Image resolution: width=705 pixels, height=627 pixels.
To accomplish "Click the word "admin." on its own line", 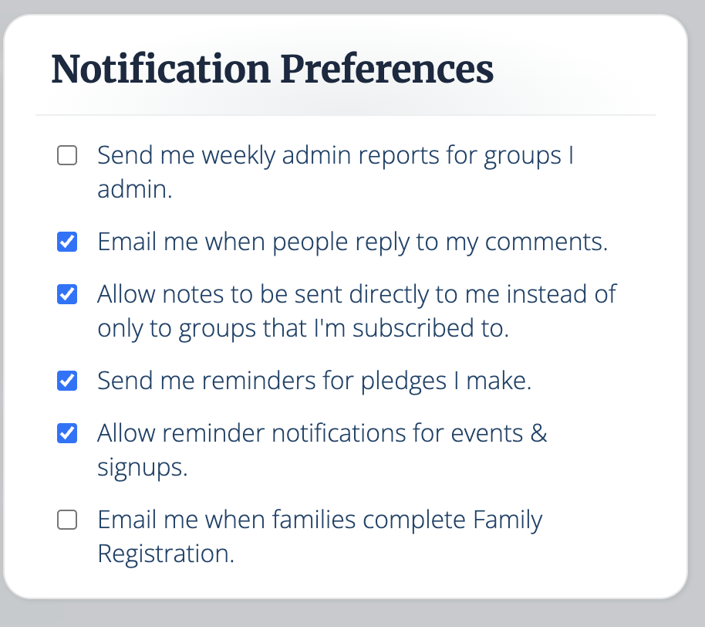I will (134, 190).
